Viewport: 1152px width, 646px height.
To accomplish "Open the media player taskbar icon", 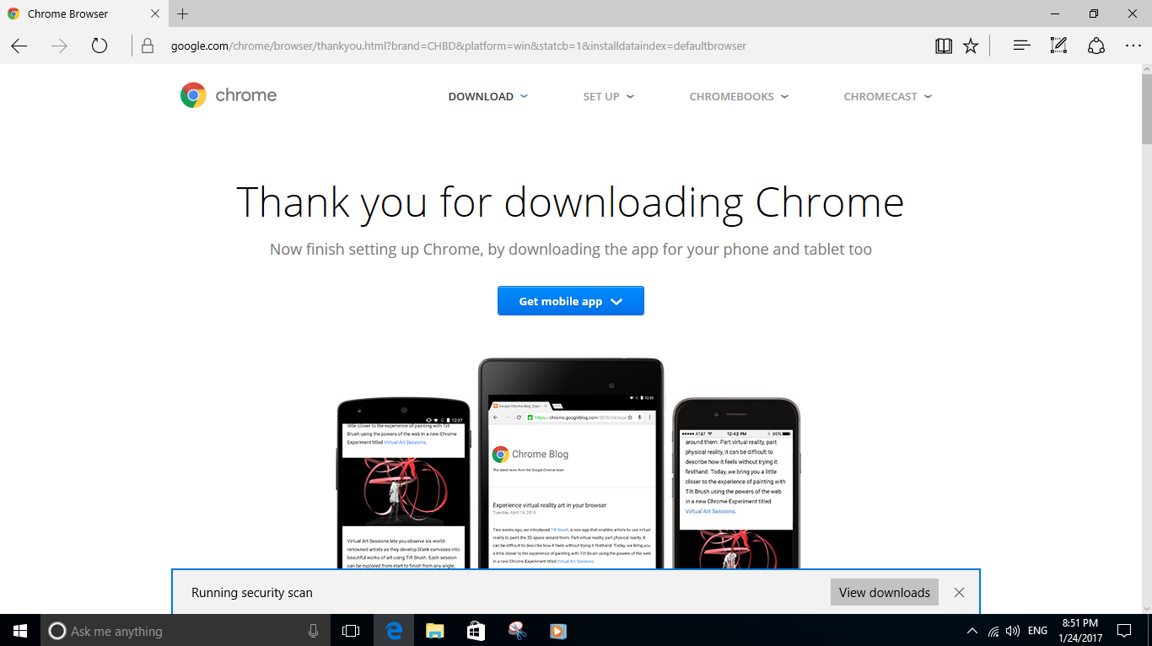I will [x=557, y=630].
